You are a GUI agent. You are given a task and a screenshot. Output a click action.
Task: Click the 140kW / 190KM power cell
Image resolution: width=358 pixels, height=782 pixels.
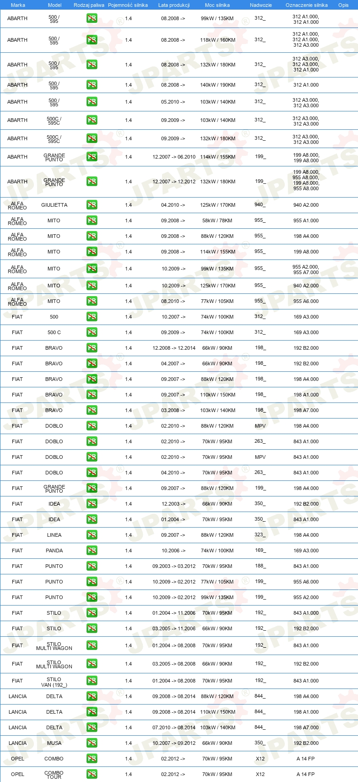[x=217, y=85]
